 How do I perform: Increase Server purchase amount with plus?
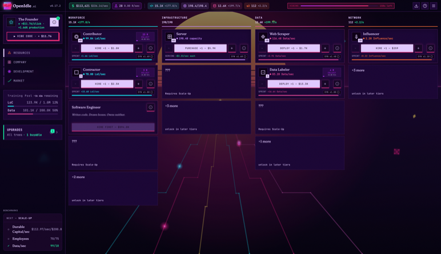pyautogui.click(x=232, y=49)
